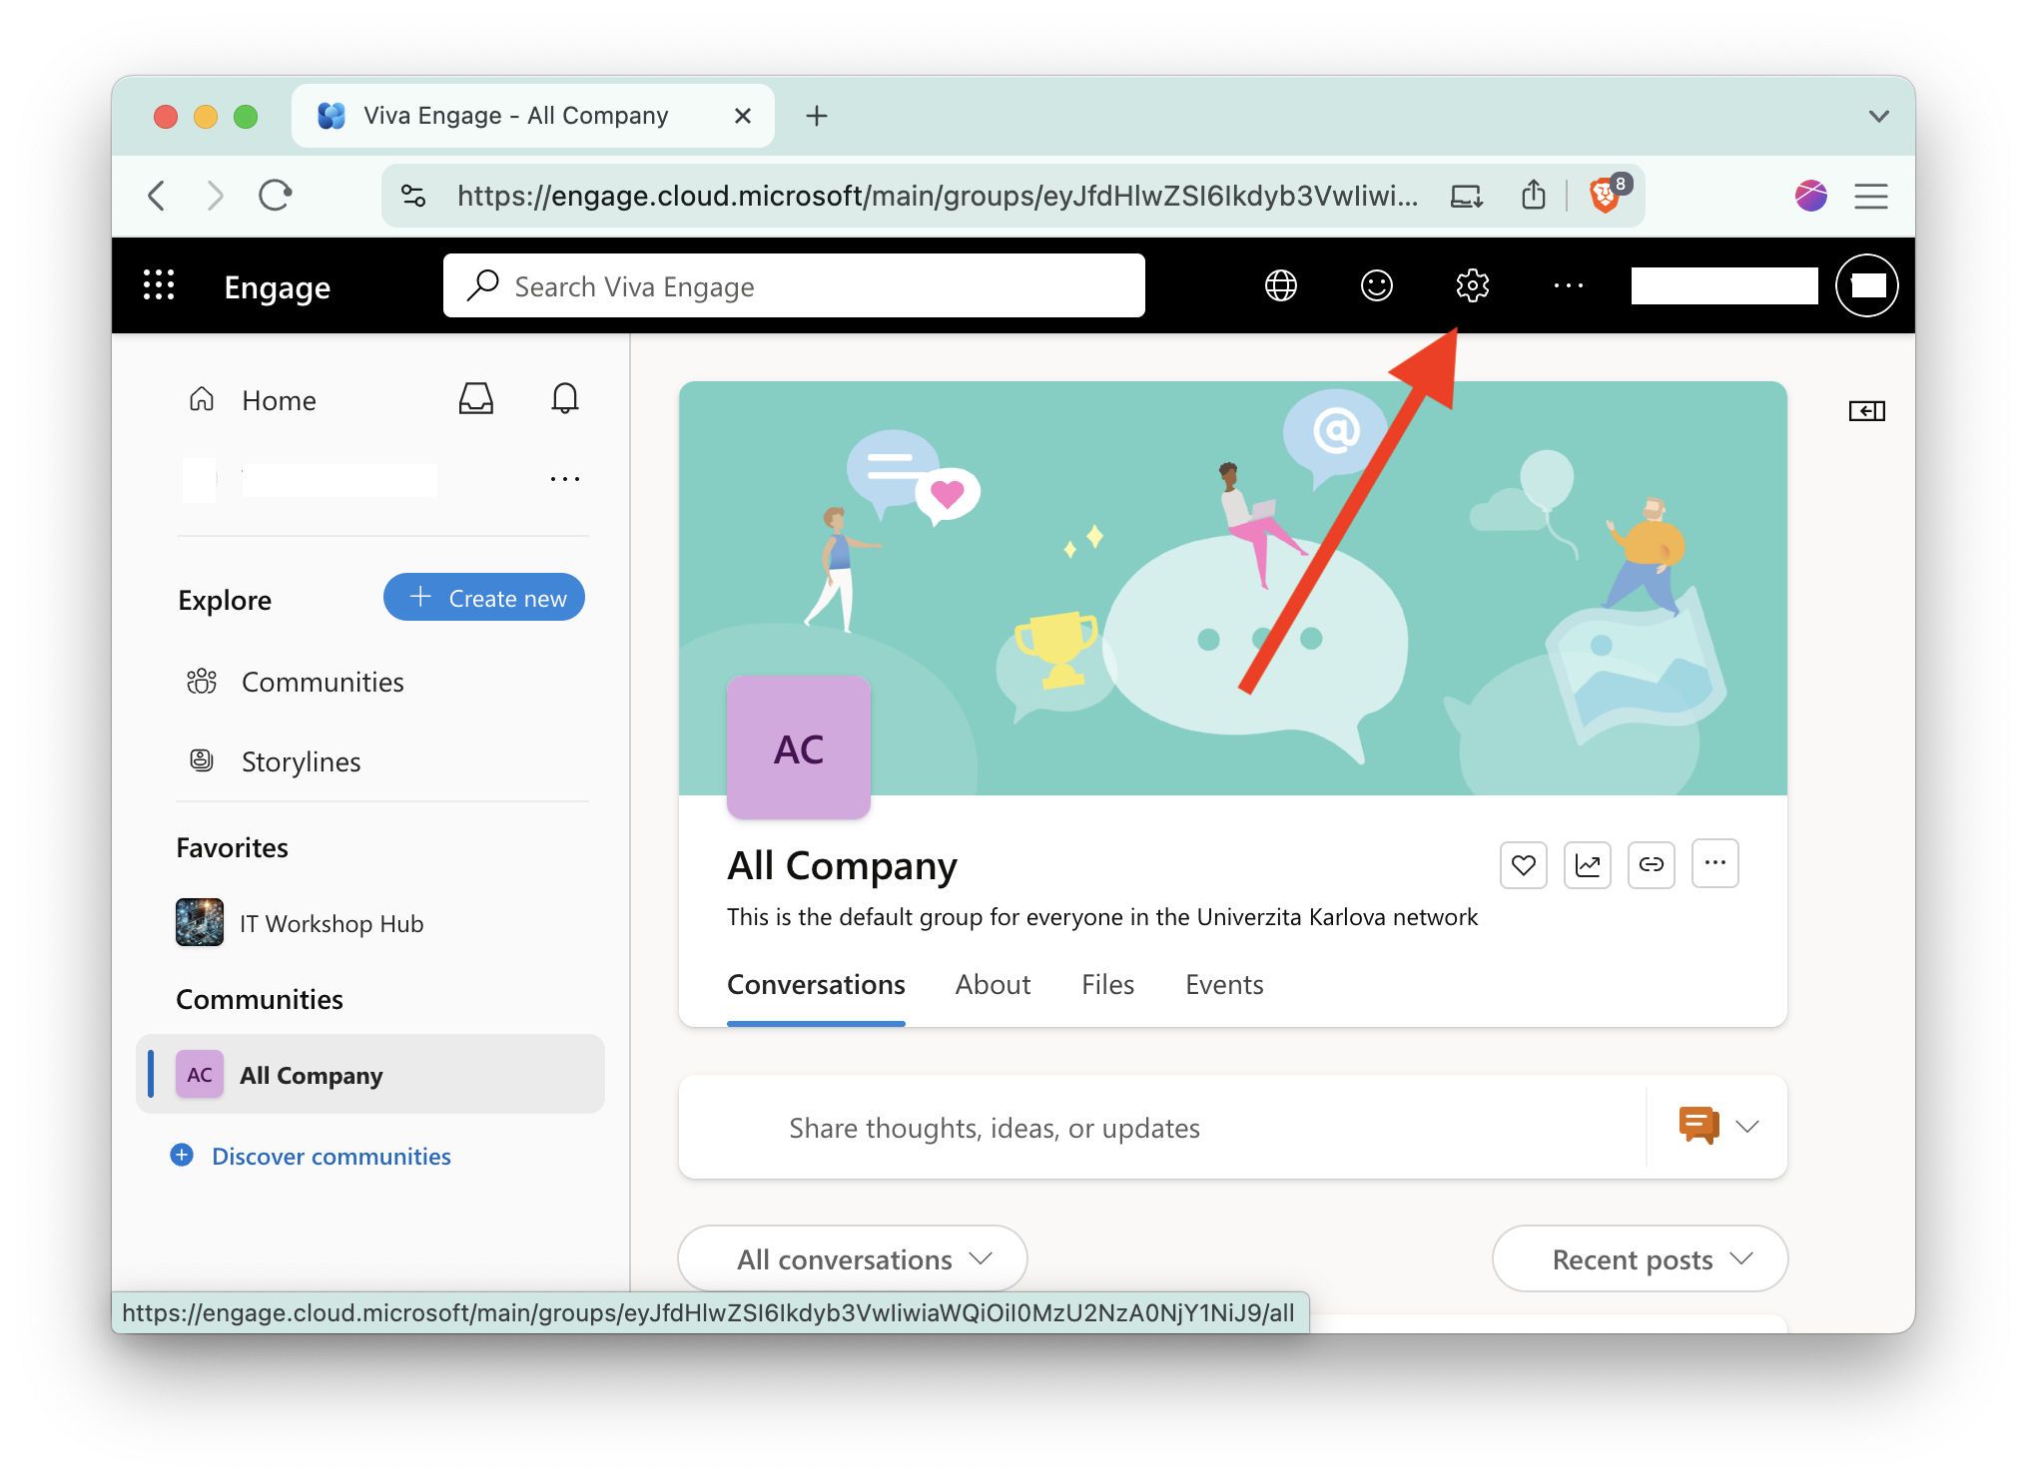This screenshot has width=2027, height=1481.
Task: Open browser profile avatar icon
Action: tap(1810, 196)
